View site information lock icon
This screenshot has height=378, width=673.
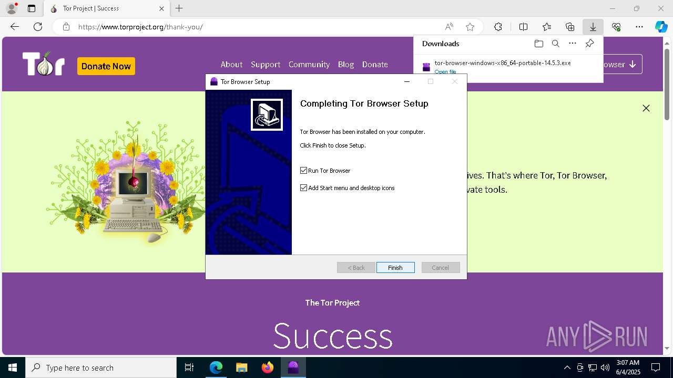click(66, 27)
